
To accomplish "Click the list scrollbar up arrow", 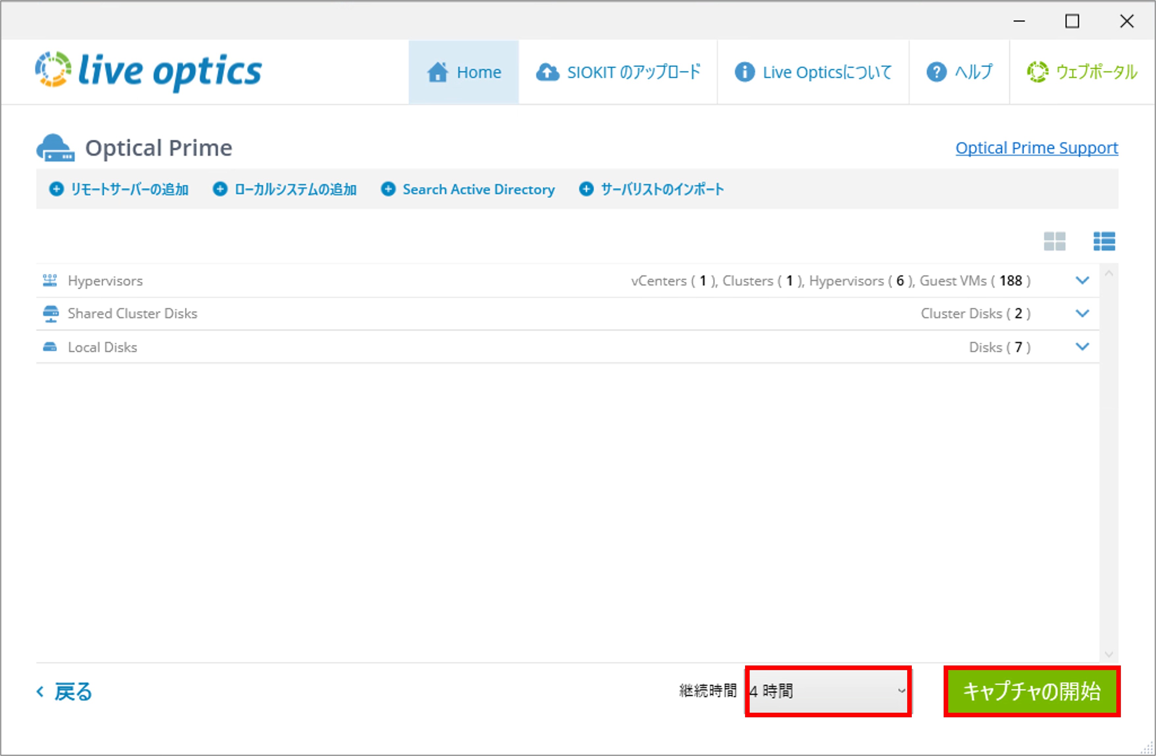I will [x=1109, y=274].
